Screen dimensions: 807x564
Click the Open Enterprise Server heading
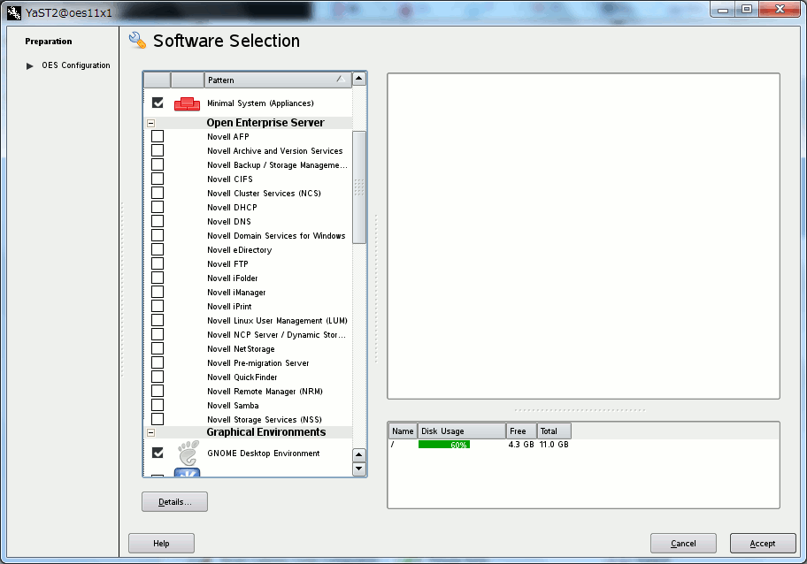(x=265, y=123)
